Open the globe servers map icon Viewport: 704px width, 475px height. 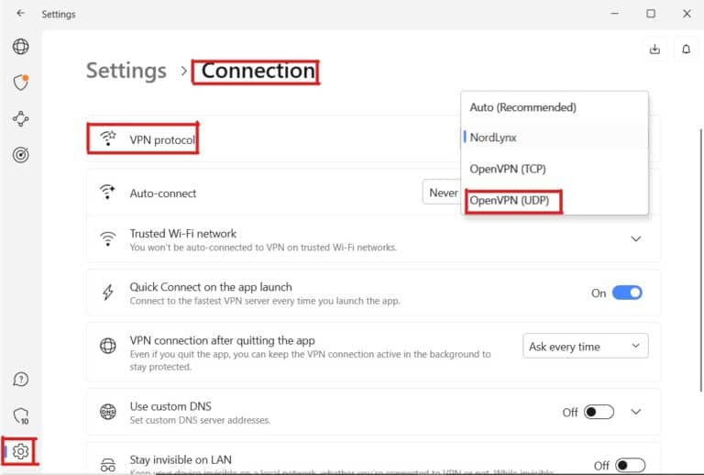20,47
